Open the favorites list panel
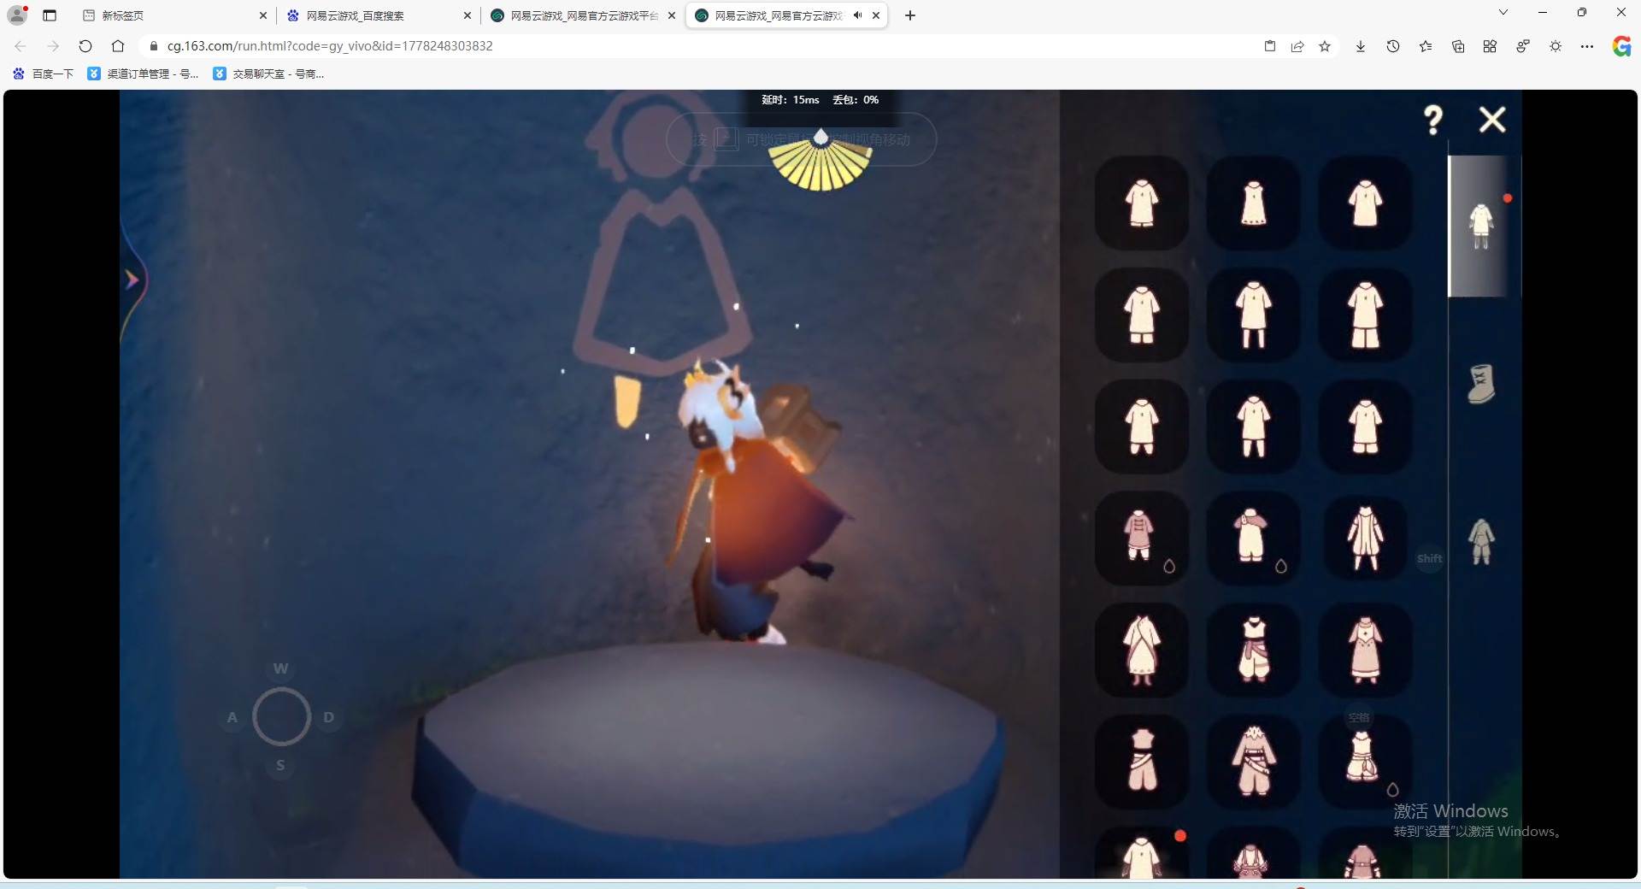Image resolution: width=1641 pixels, height=889 pixels. point(1426,46)
